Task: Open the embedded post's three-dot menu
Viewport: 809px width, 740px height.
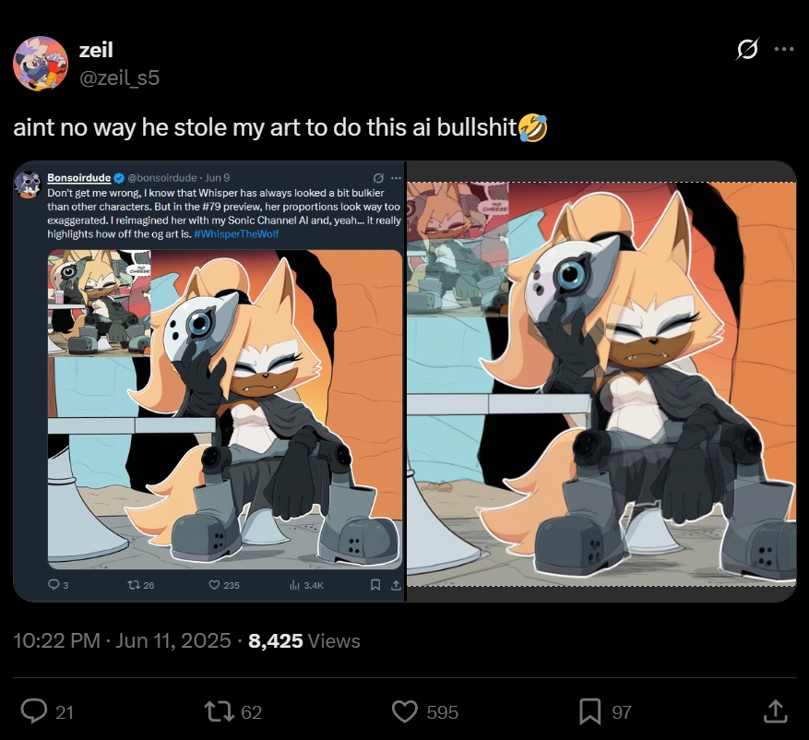Action: click(397, 177)
